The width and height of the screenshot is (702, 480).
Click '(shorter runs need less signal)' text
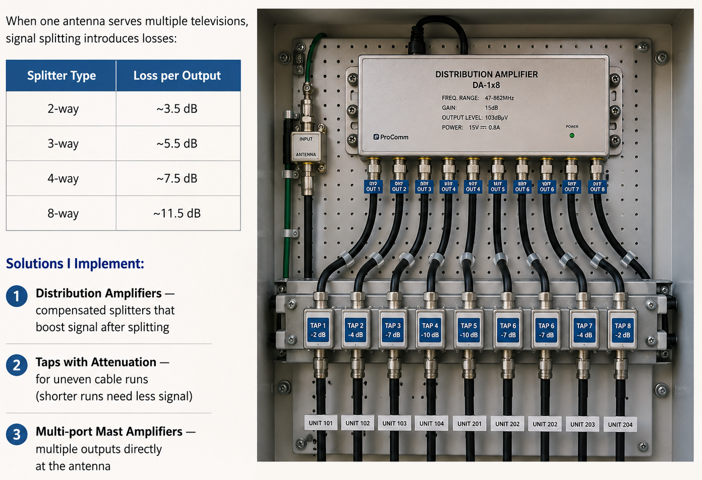tap(114, 396)
